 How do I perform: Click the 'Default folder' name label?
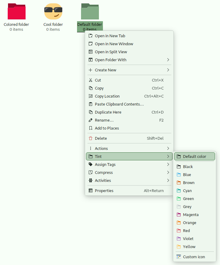pos(90,24)
